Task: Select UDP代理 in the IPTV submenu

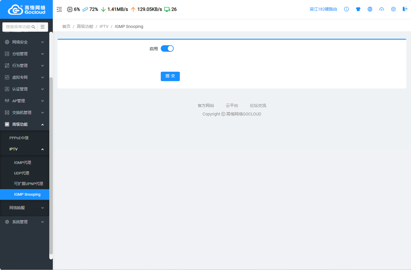Action: pyautogui.click(x=22, y=173)
